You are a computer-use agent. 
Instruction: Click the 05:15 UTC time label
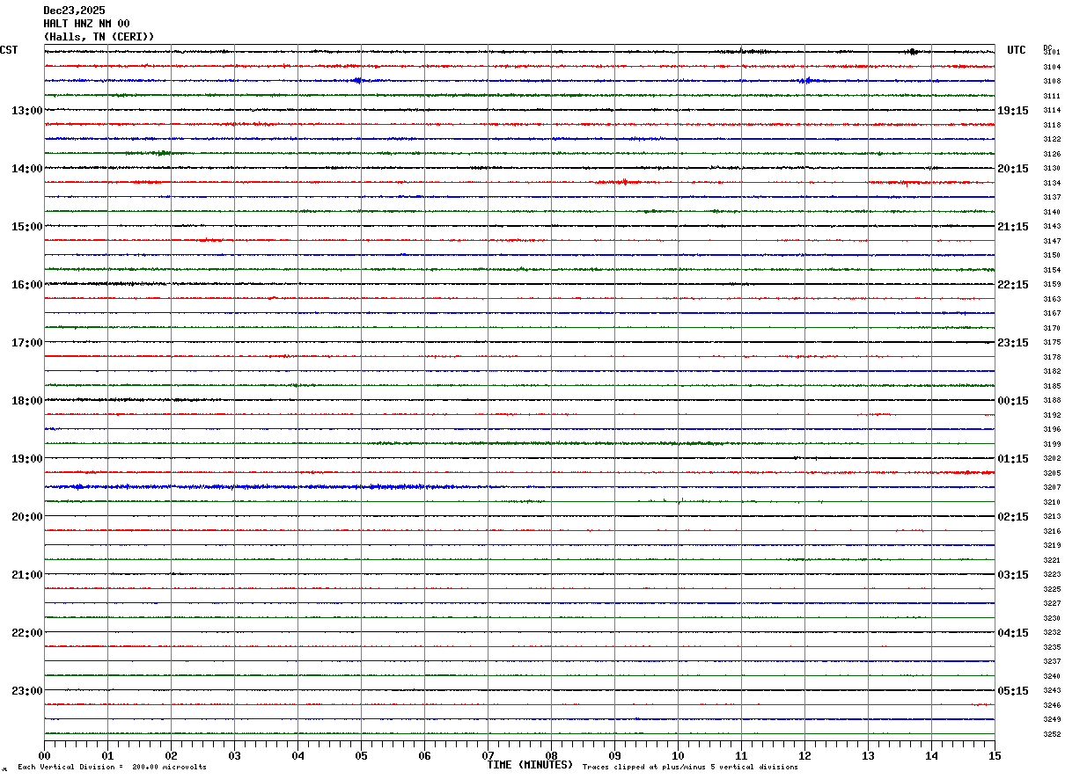[x=1013, y=691]
